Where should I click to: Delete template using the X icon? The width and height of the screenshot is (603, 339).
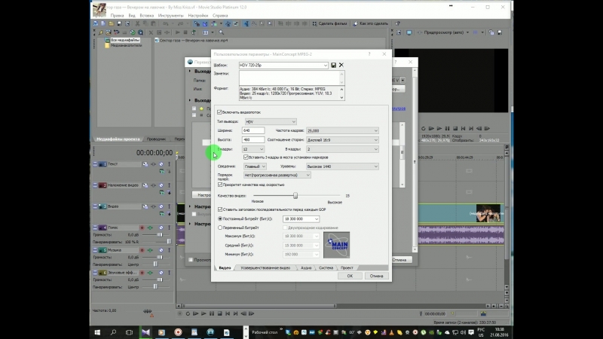click(x=341, y=66)
